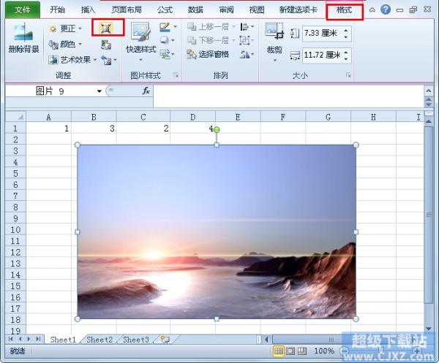Open the Picture Styles dialog launcher
Viewport: 439px width, 363px height.
pyautogui.click(x=176, y=75)
